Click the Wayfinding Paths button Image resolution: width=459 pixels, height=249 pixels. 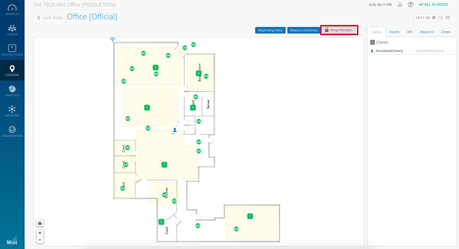coord(270,30)
